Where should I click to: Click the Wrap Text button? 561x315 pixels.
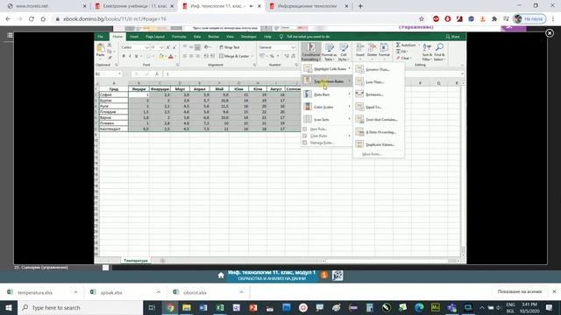[230, 47]
